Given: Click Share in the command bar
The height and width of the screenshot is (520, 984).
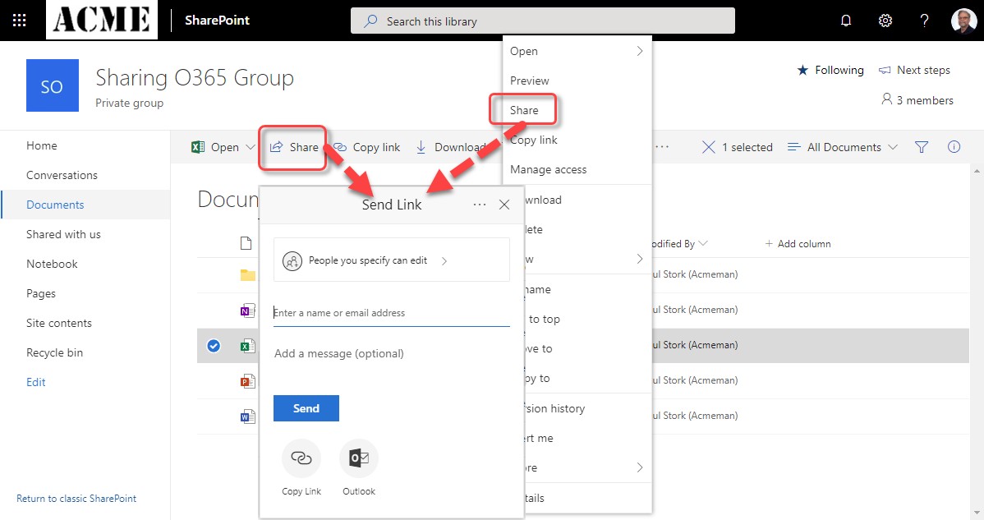Looking at the screenshot, I should (294, 147).
